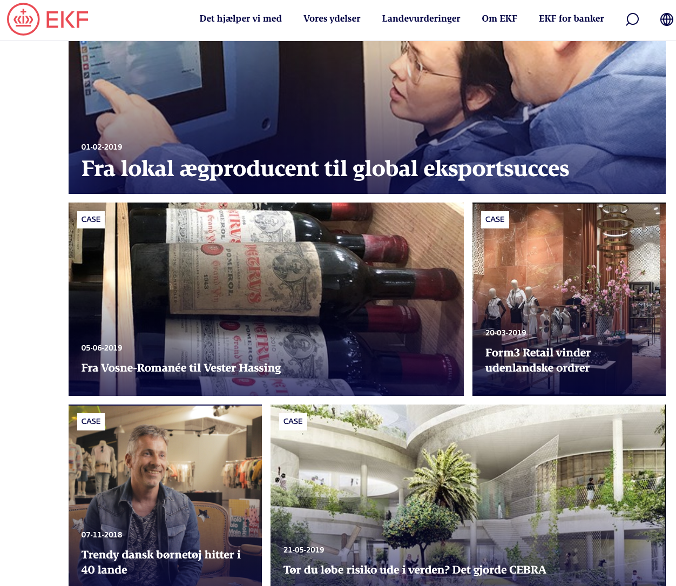Click the EKF red wordmark text
Viewport: 676px width, 586px height.
point(67,20)
